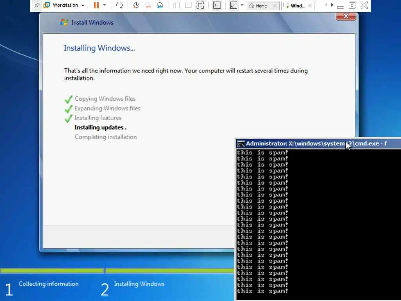Click the cmd.exe title bar icon
Screen dimensions: 401x301
coord(241,144)
